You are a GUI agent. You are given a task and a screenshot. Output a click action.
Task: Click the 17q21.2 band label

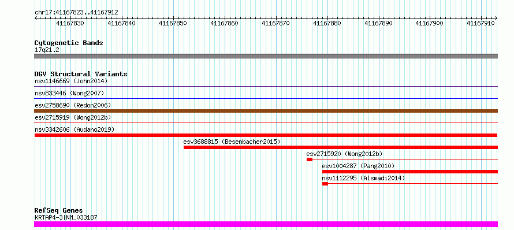pyautogui.click(x=47, y=50)
